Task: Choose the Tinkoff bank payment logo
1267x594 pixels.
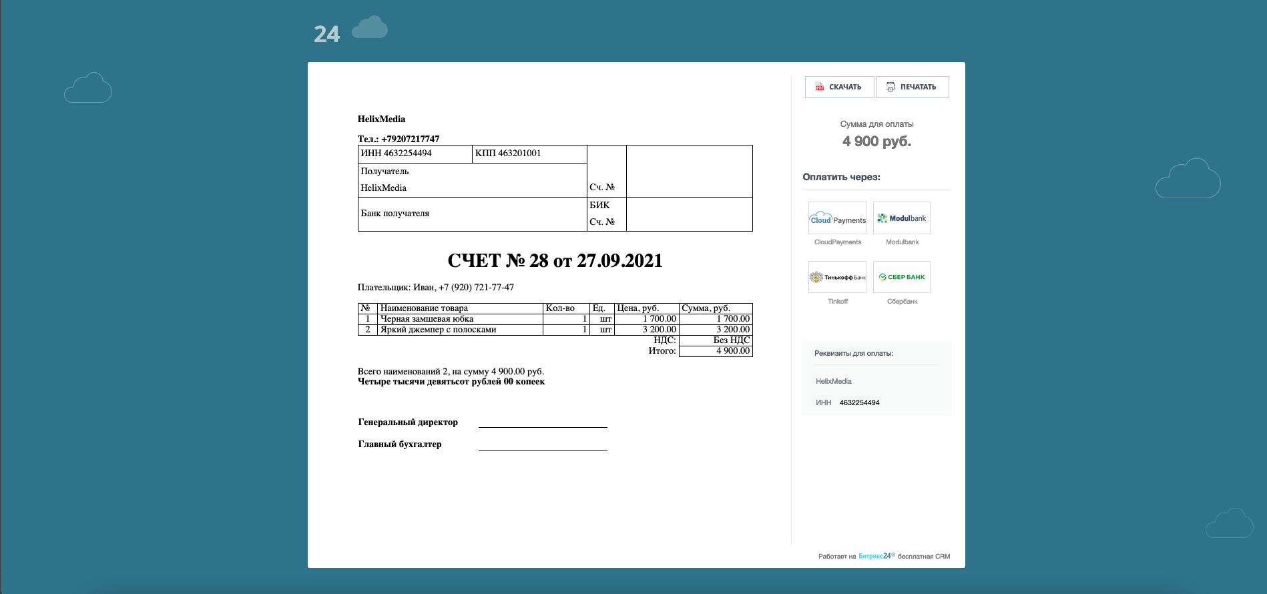Action: coord(837,277)
